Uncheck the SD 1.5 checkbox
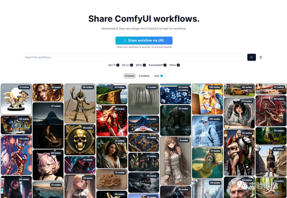Image resolution: width=287 pixels, height=198 pixels. 118,65
